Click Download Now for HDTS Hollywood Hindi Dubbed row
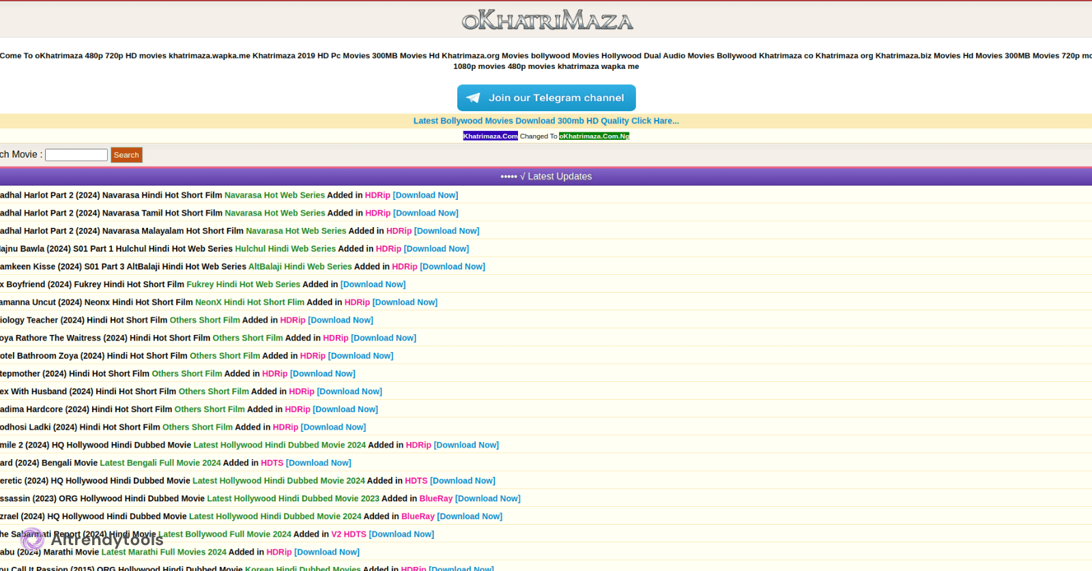1092x571 pixels. point(463,481)
